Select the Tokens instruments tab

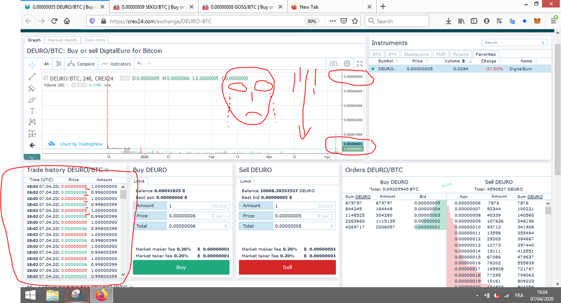(461, 54)
